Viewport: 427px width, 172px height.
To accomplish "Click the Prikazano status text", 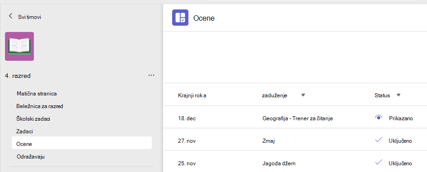I will coord(401,118).
